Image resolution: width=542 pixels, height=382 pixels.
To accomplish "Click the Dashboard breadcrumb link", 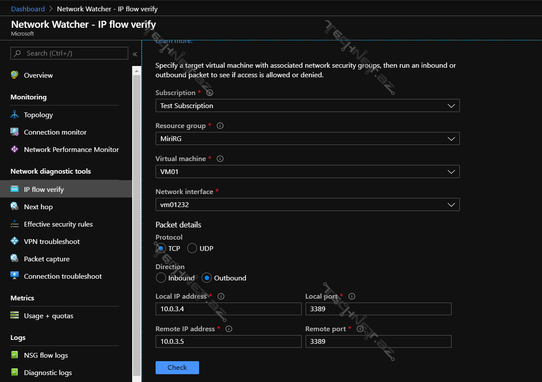I will pyautogui.click(x=28, y=9).
